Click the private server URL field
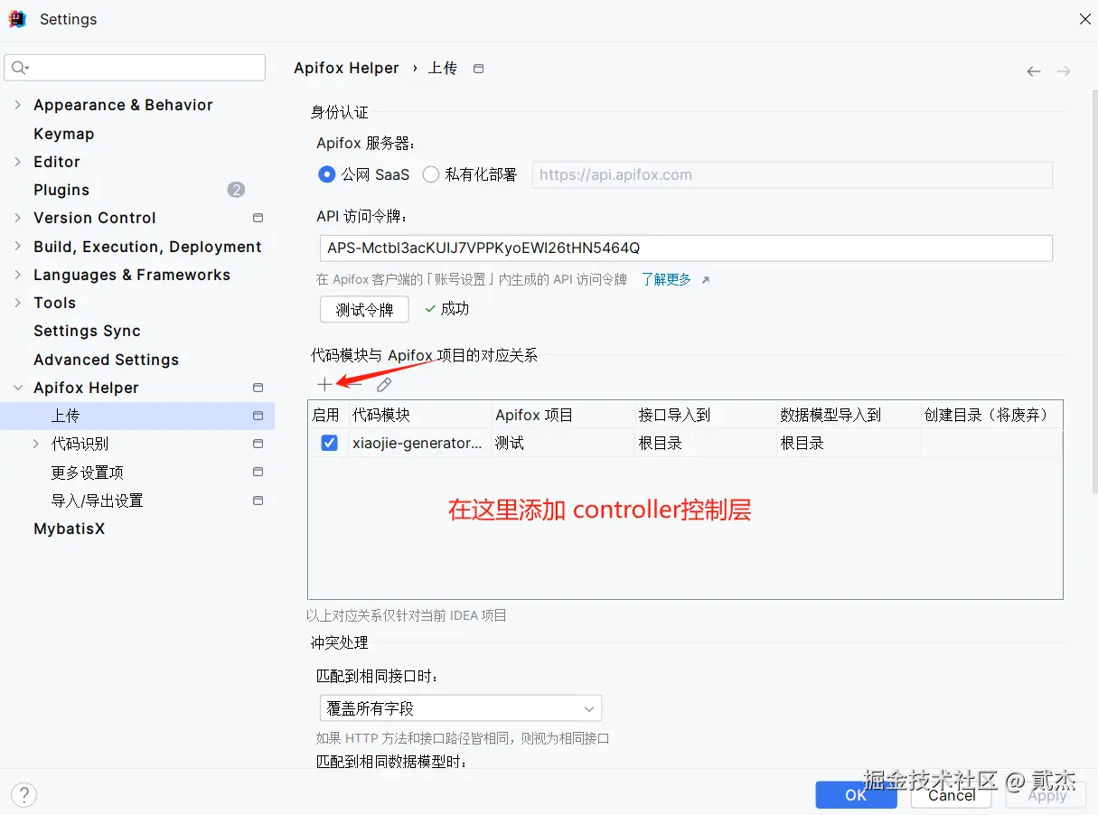This screenshot has height=815, width=1098. pos(793,175)
